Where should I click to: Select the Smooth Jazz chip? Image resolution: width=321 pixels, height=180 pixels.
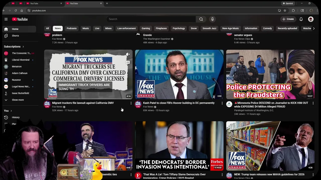[x=209, y=28]
